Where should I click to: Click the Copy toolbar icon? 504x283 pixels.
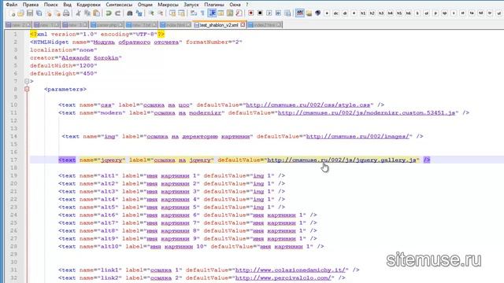[x=87, y=13]
